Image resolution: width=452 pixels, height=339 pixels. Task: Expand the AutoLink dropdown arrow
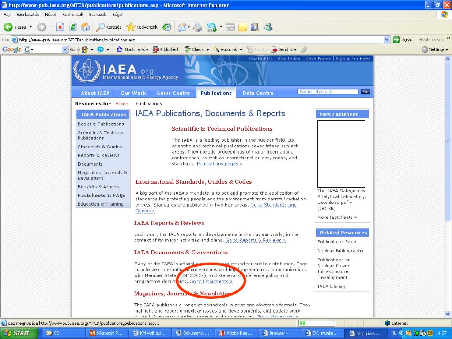241,49
